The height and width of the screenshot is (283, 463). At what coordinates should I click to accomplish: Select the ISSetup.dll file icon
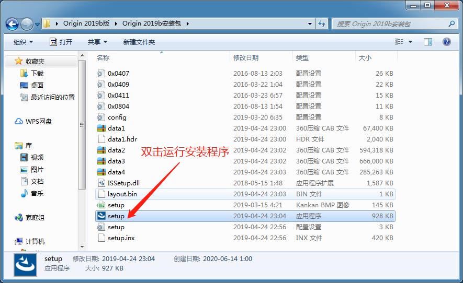101,183
